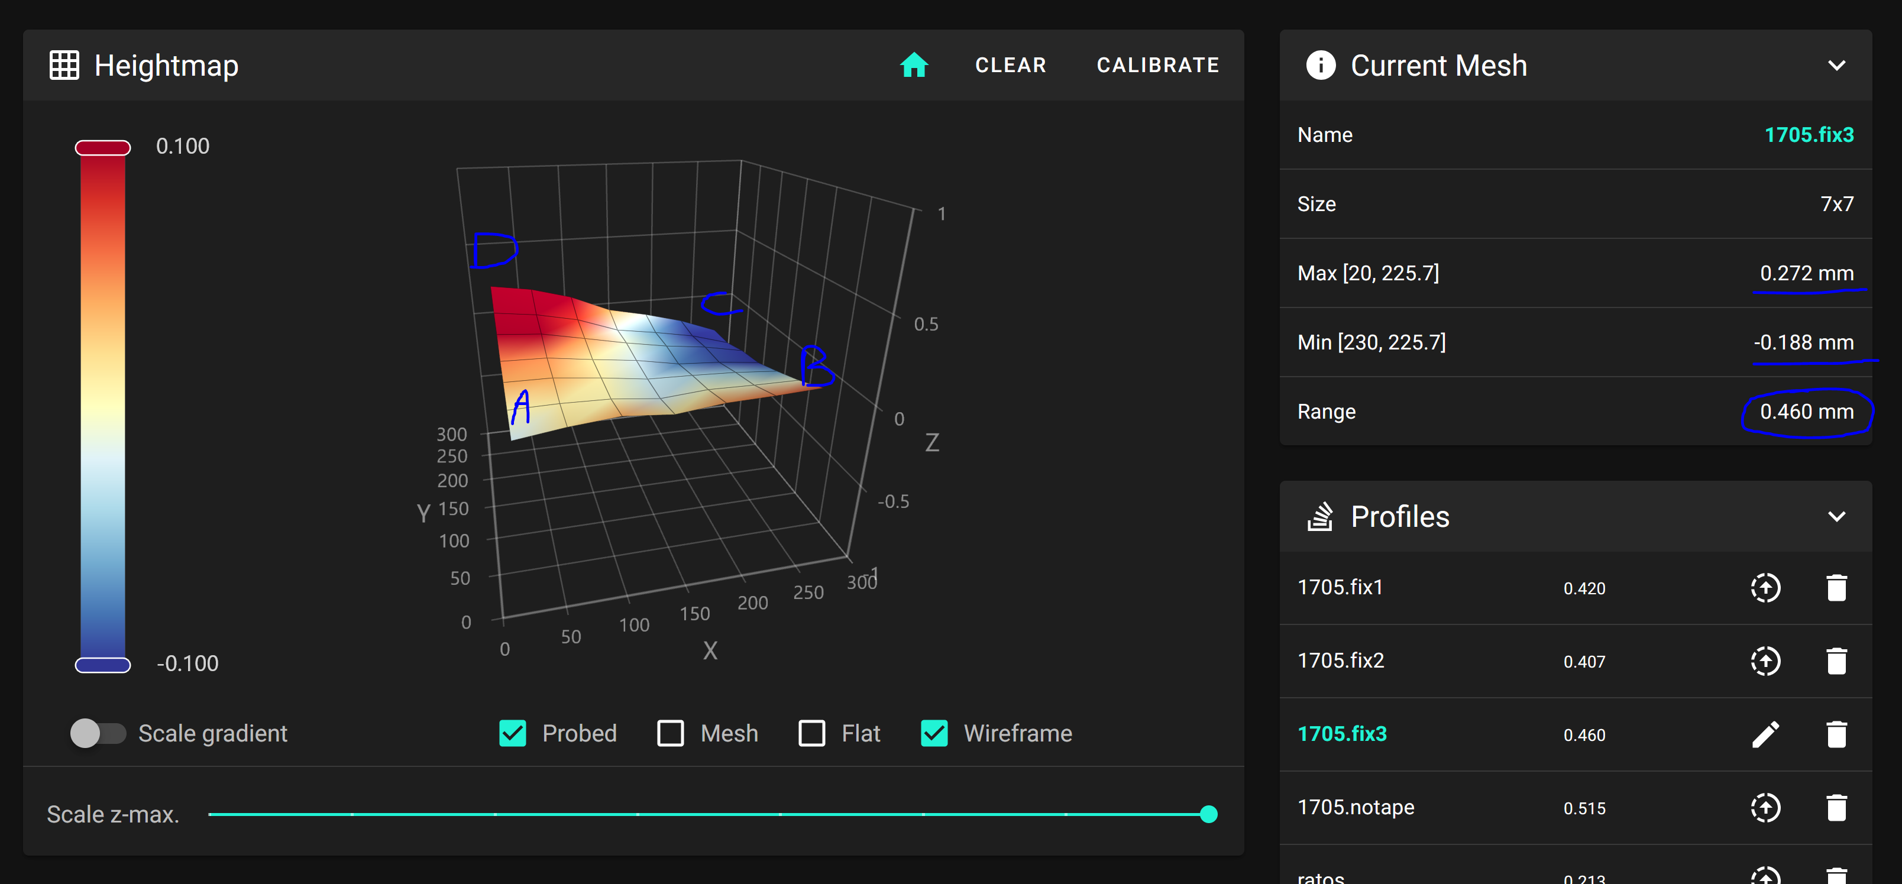Click the CLEAR button

[1010, 65]
